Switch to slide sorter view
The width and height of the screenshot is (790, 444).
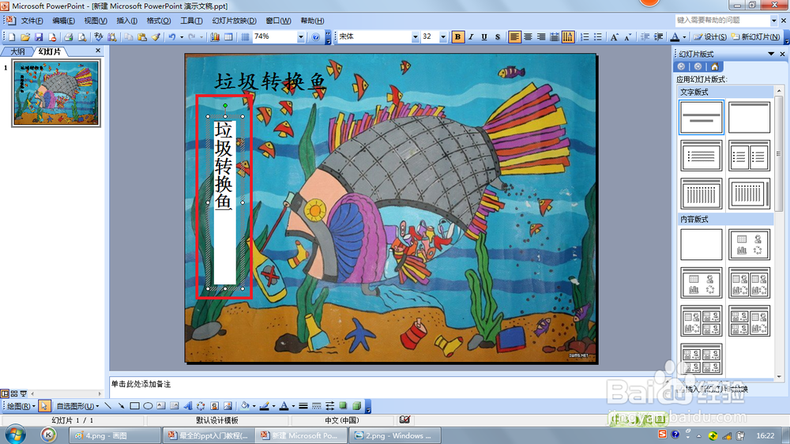click(x=14, y=393)
